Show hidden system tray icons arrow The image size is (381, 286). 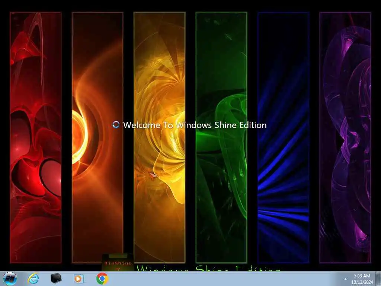coord(345,279)
